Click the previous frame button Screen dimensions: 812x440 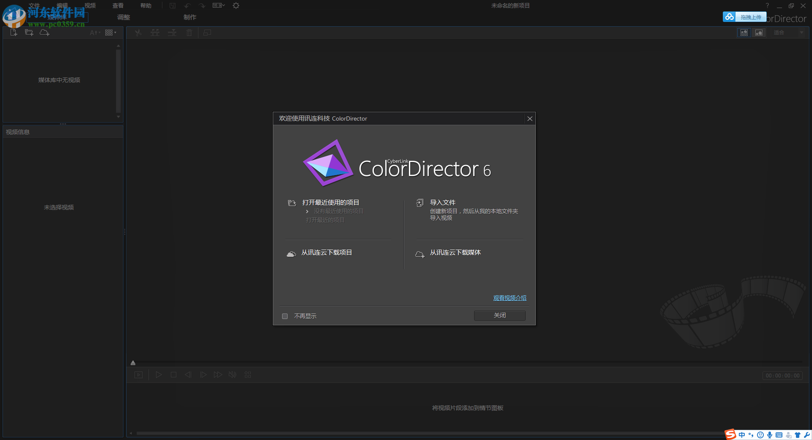[188, 375]
